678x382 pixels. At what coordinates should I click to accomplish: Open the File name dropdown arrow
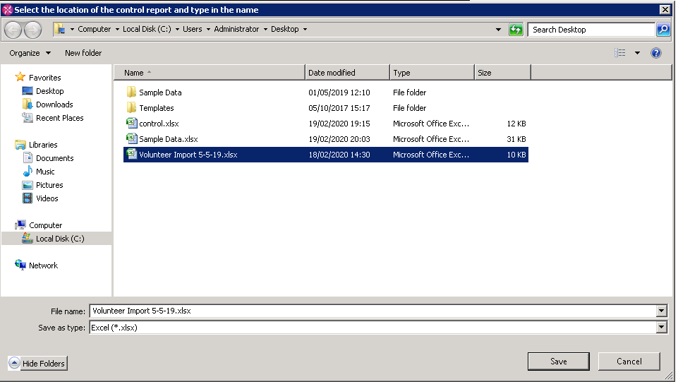point(661,311)
